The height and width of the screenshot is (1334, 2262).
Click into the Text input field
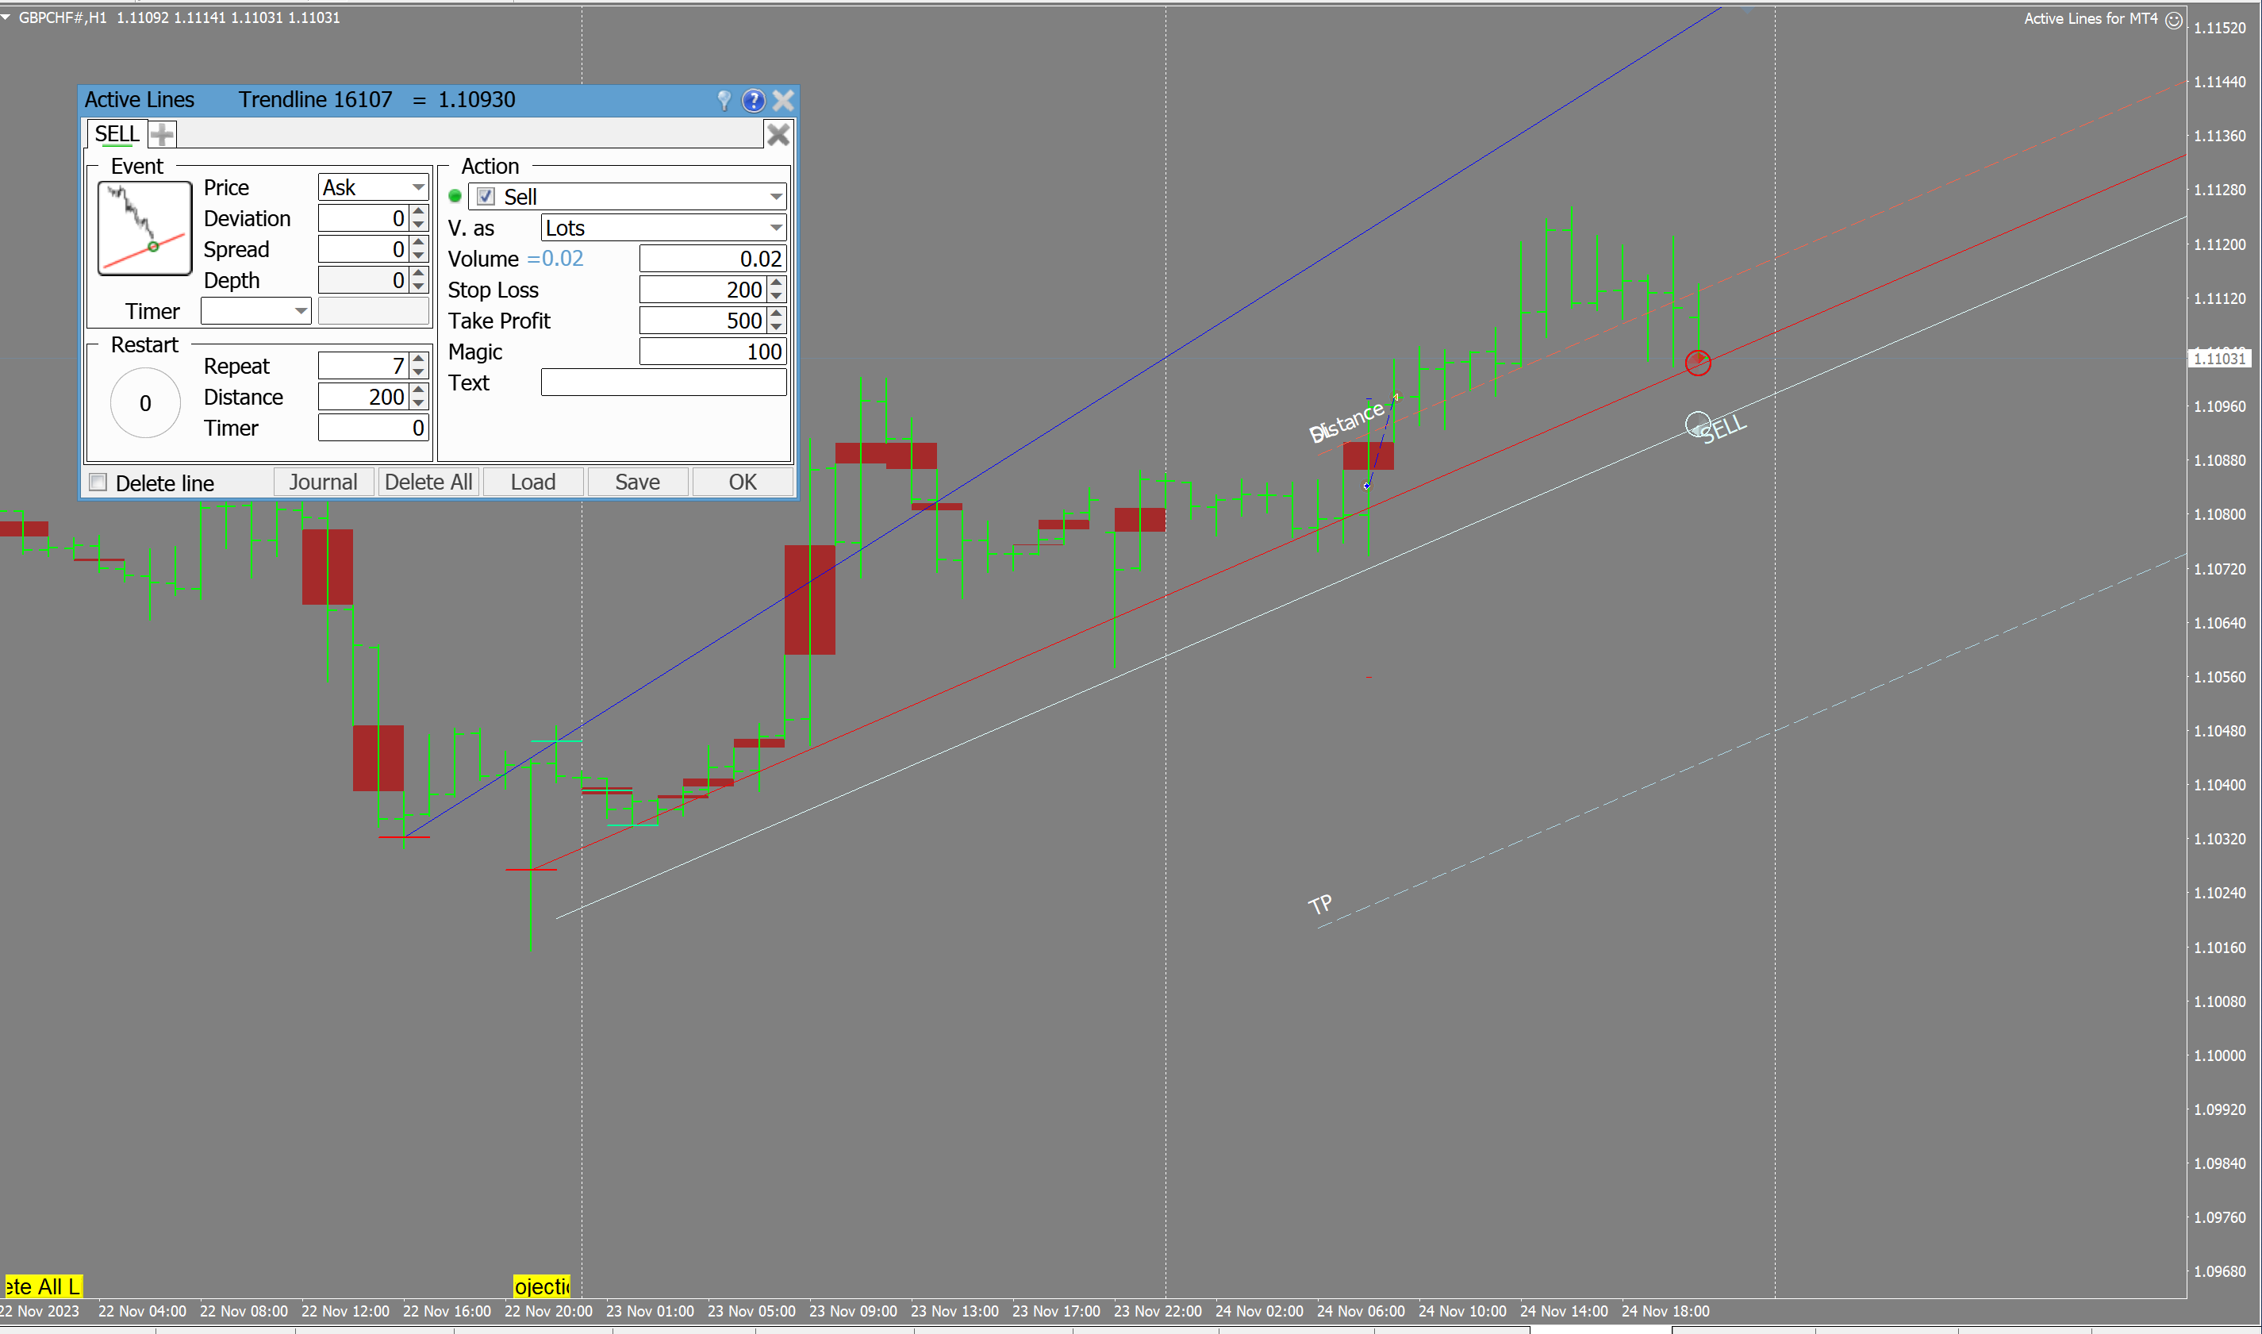(x=663, y=383)
